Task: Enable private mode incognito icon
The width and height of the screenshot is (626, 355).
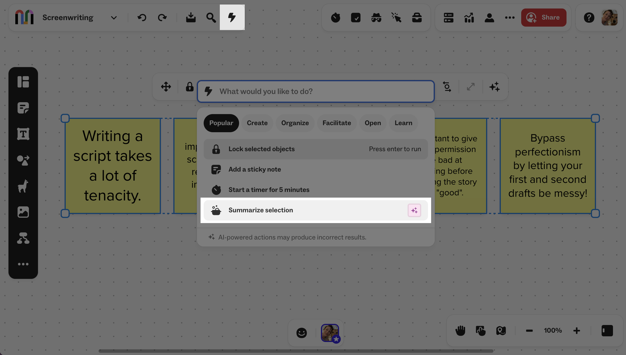Action: [x=376, y=18]
